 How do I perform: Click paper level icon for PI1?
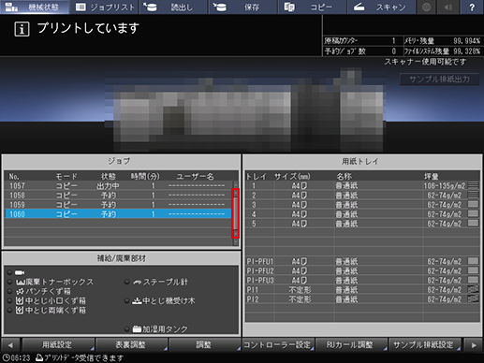(473, 289)
